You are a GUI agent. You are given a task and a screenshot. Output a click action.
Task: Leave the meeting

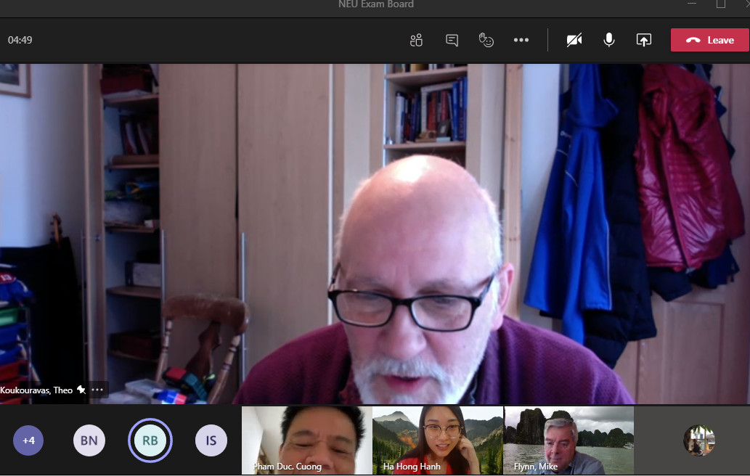[709, 40]
